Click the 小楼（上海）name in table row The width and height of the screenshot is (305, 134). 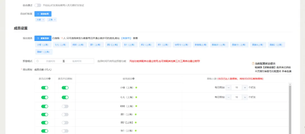pos(127,88)
